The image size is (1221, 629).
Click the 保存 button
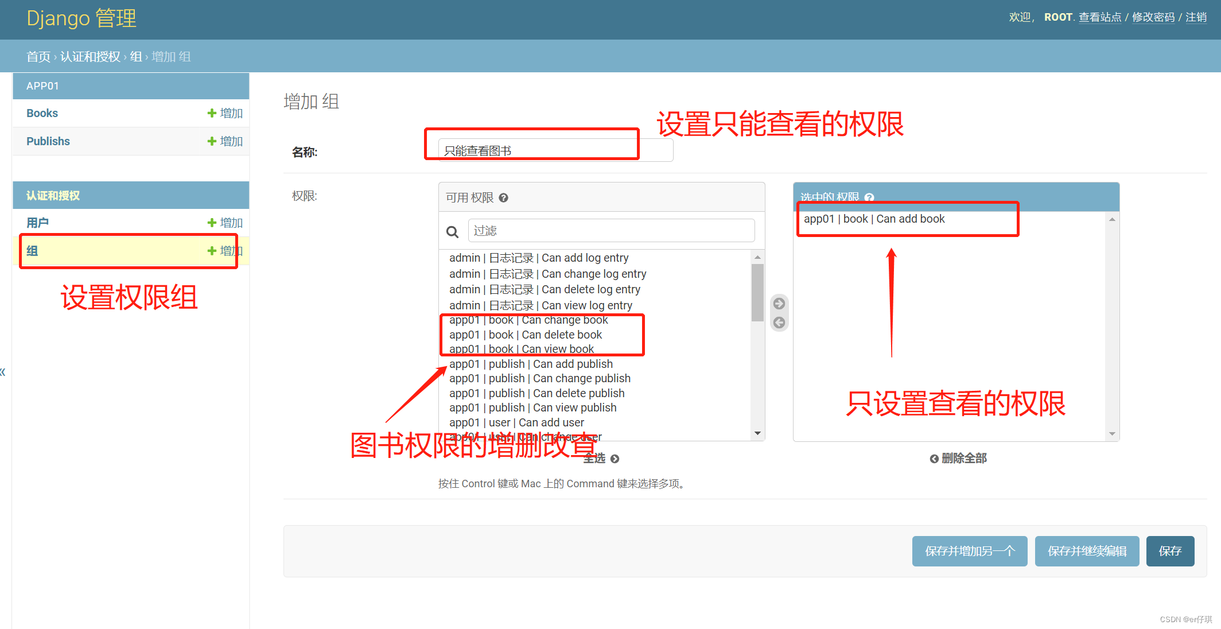1170,551
